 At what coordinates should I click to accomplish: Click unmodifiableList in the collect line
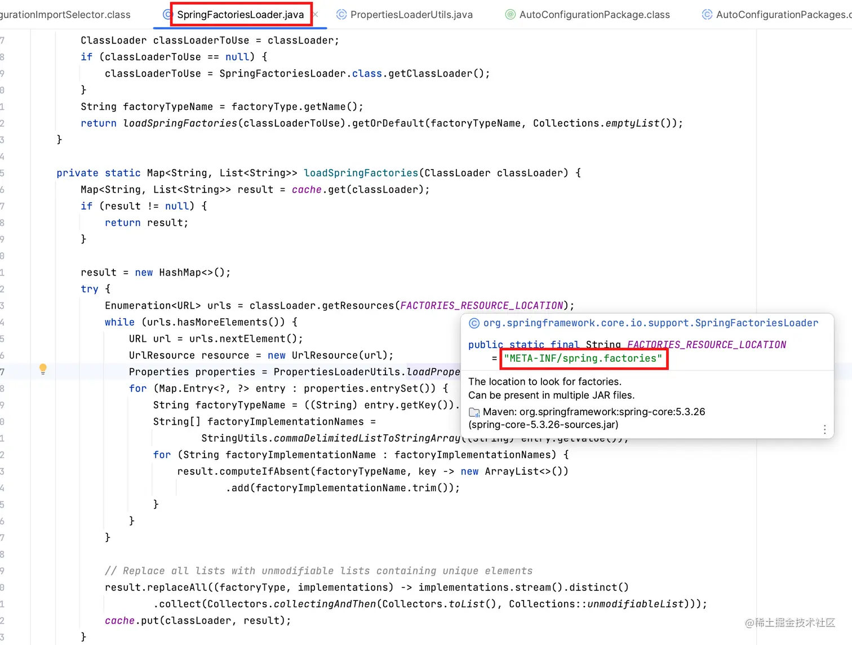coord(635,604)
